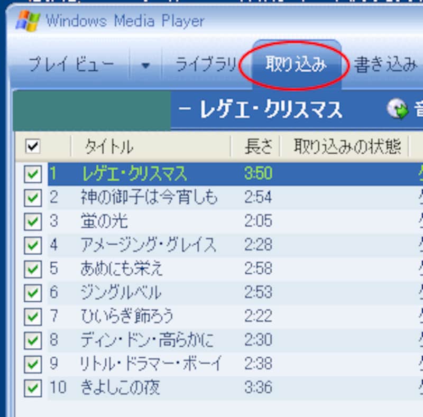Click the CD rip music icon
Screen dimensions: 423x417
[x=398, y=109]
